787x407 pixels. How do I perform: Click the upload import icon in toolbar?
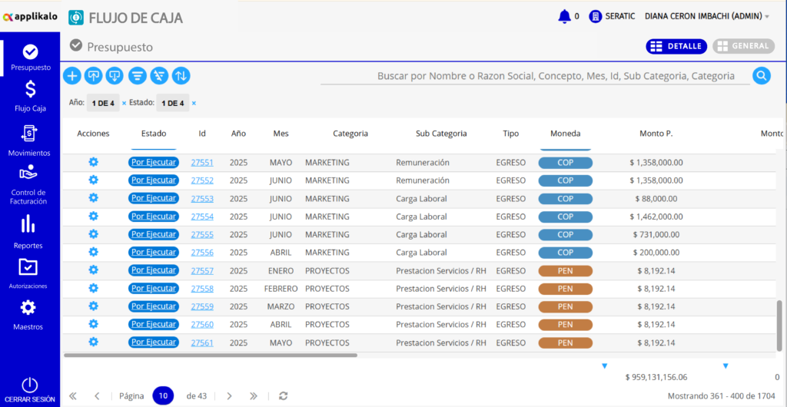tap(93, 76)
